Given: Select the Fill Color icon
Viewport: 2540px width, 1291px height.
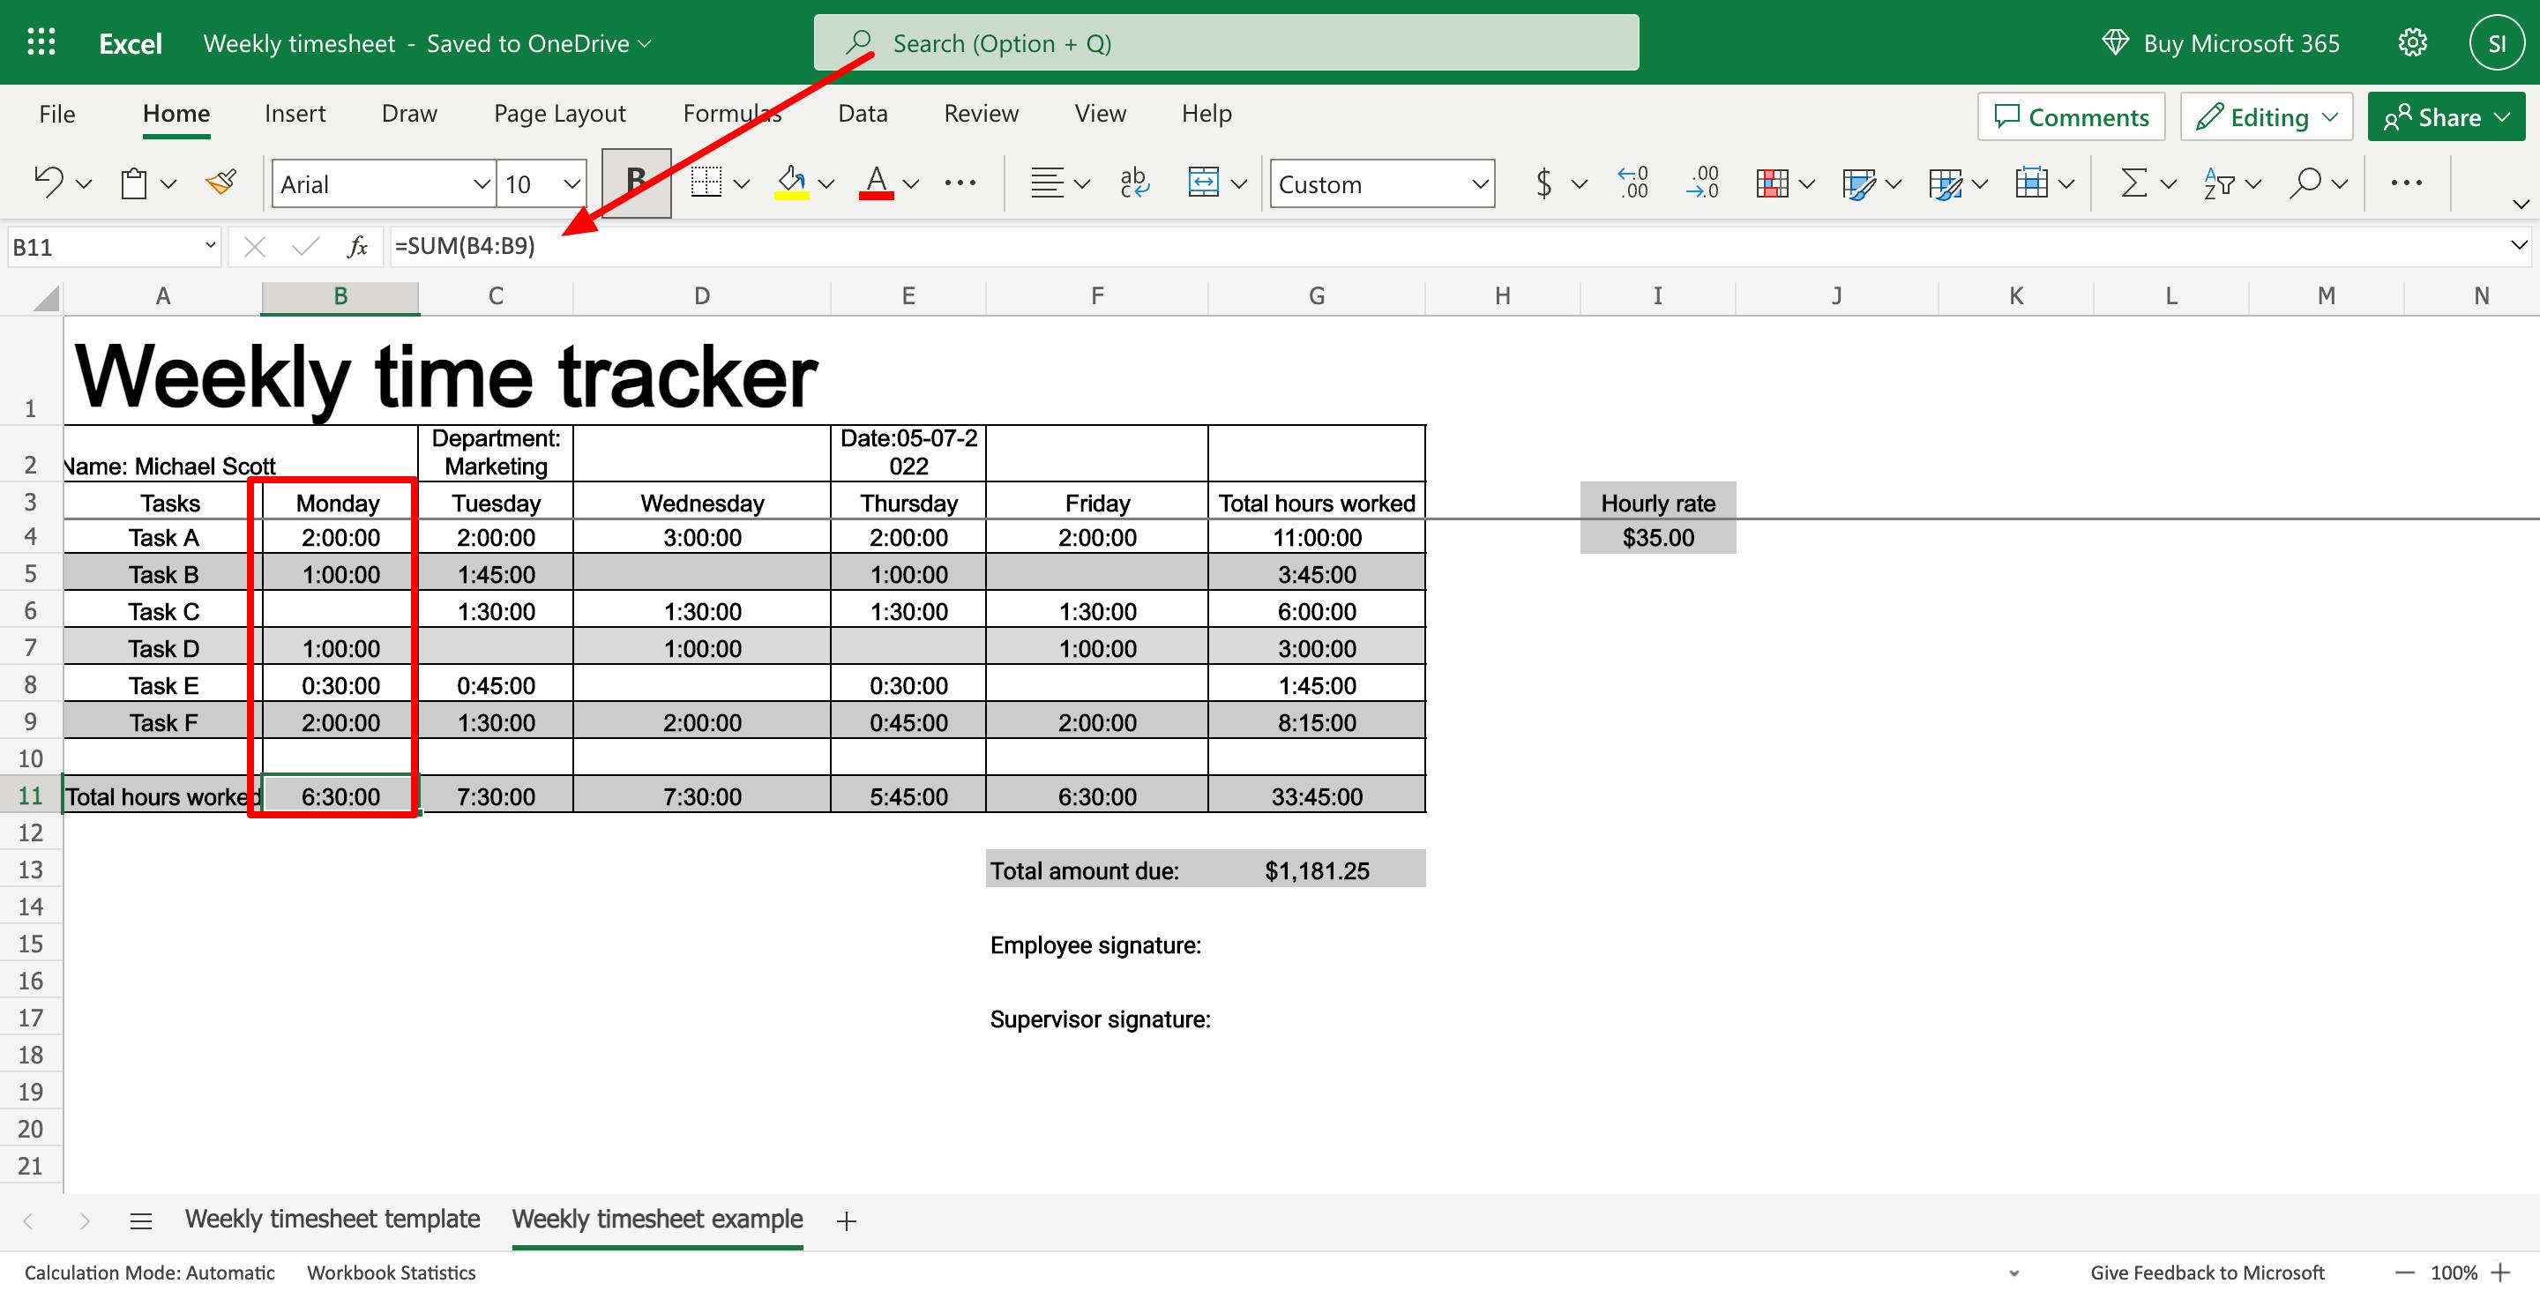Looking at the screenshot, I should pos(794,183).
